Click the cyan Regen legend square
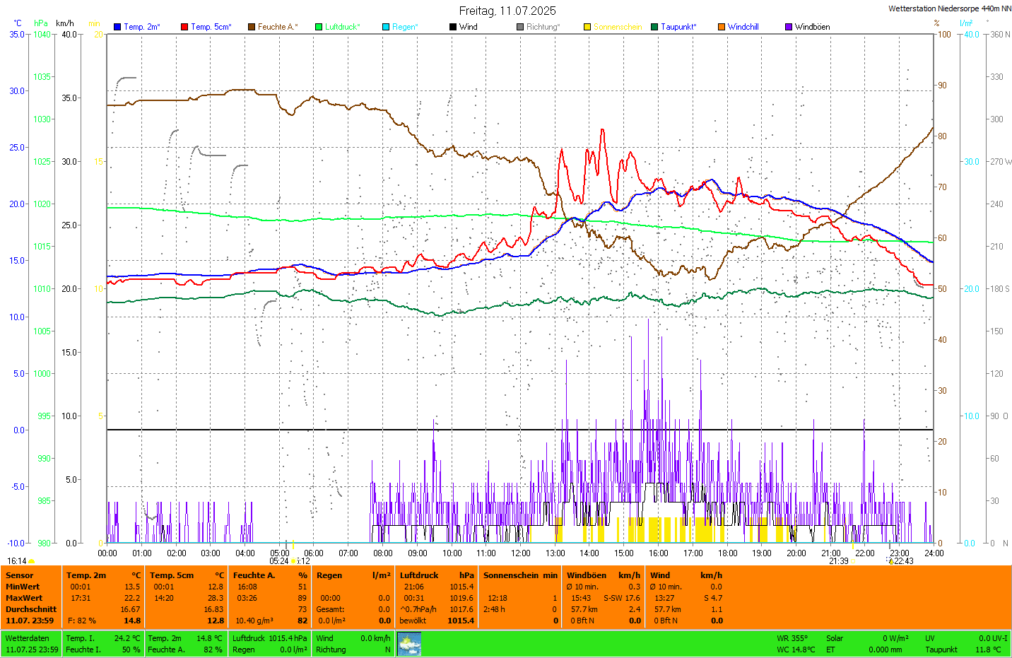Image resolution: width=1012 pixels, height=658 pixels. [386, 27]
